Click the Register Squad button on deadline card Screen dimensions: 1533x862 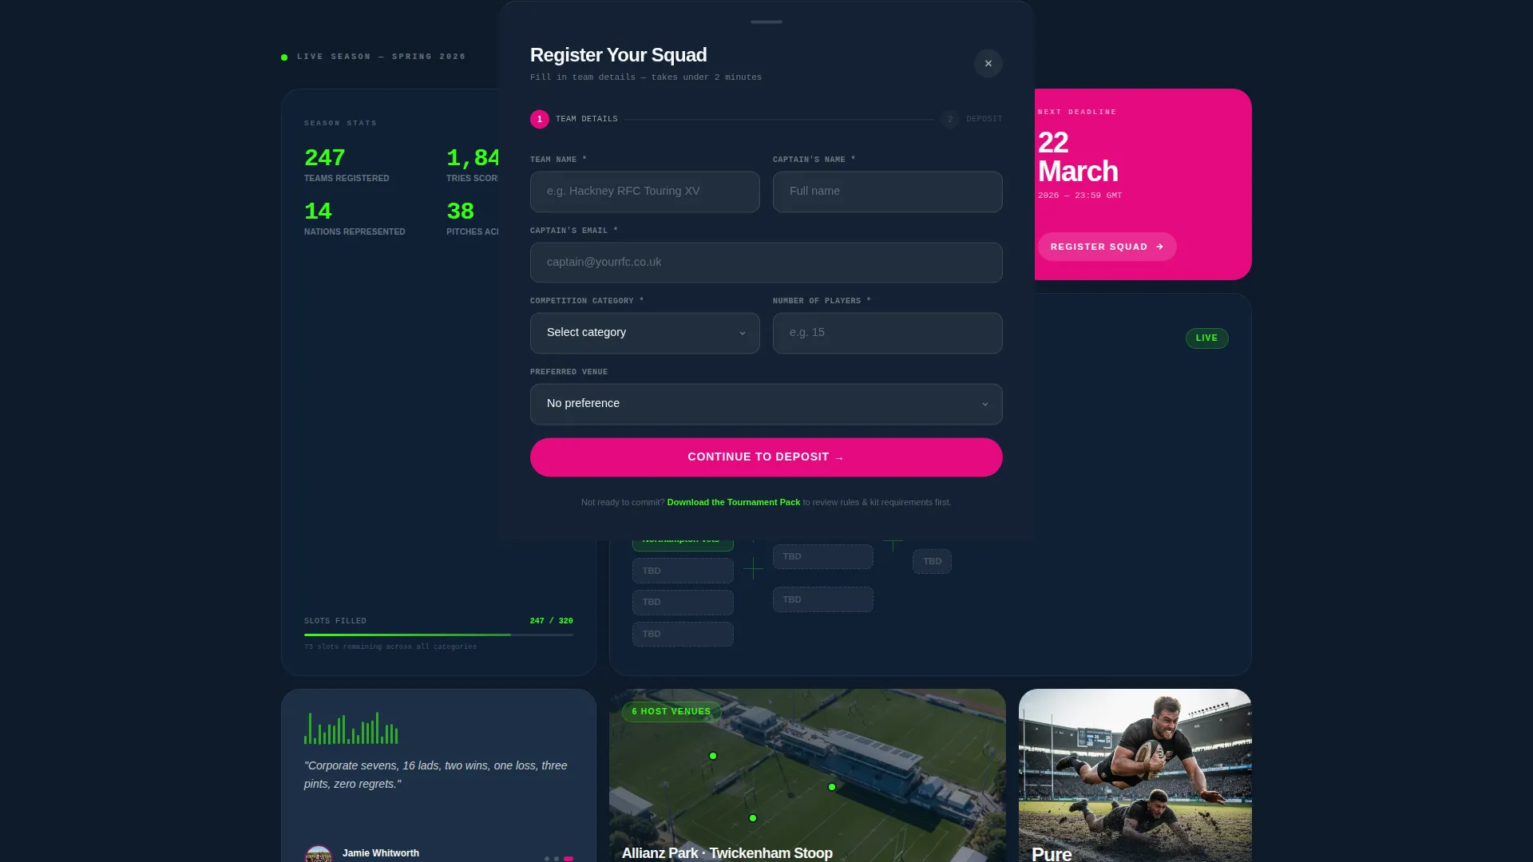1107,247
